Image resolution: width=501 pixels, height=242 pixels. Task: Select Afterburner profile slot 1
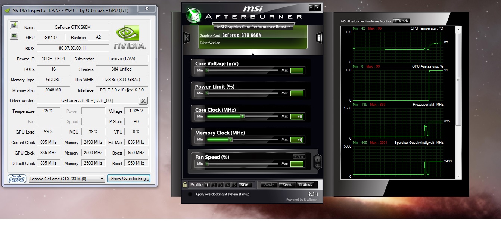[x=207, y=185]
